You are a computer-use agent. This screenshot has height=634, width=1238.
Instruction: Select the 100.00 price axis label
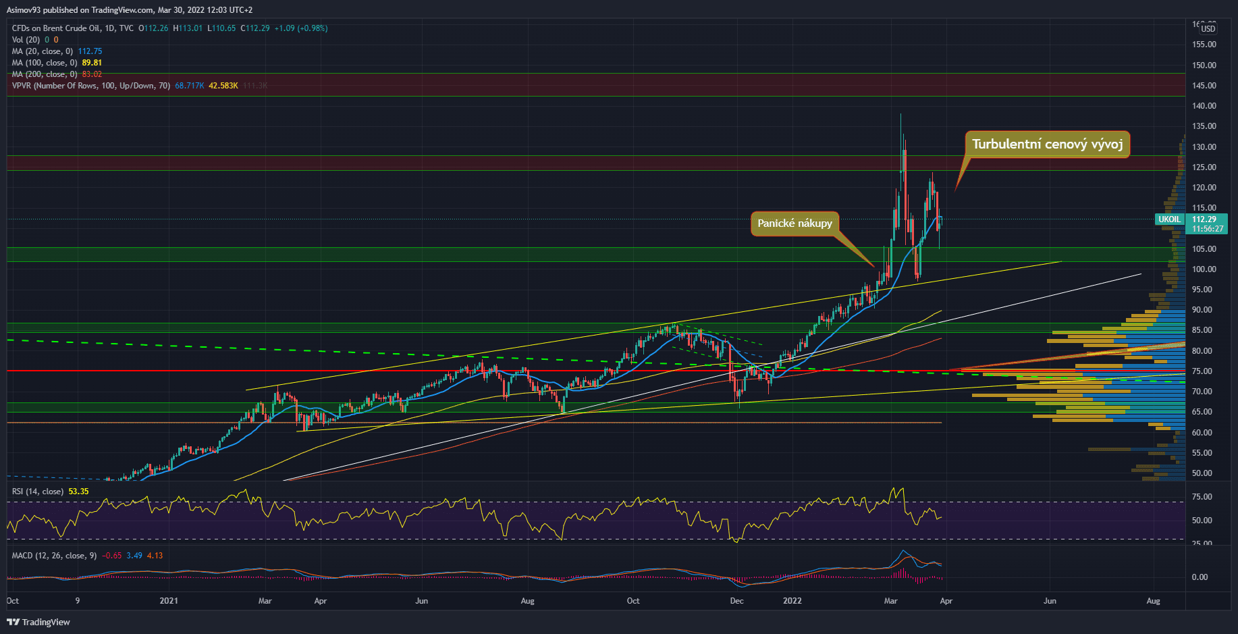click(x=1204, y=269)
